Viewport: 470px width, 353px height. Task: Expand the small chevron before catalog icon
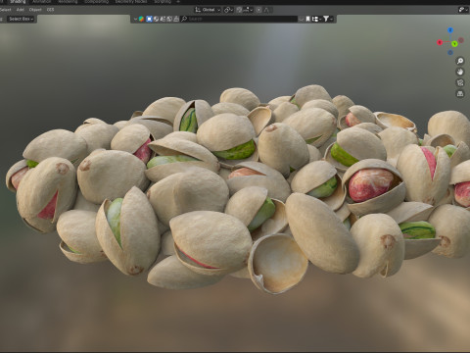tap(135, 19)
